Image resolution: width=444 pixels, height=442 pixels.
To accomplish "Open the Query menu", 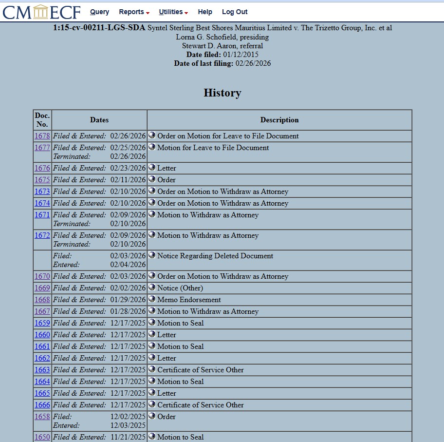I will [99, 12].
